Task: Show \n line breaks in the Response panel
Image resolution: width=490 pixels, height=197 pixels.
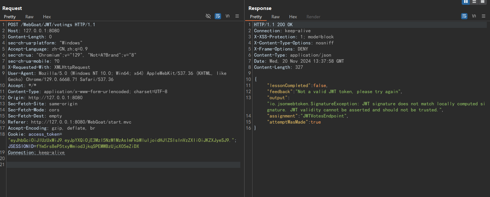Action: pos(474,16)
